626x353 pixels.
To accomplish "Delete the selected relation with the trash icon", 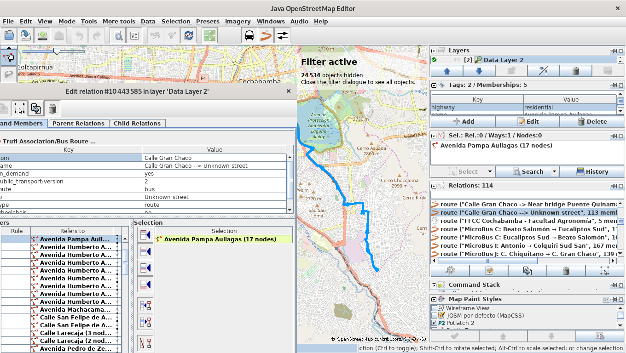I will point(566,271).
